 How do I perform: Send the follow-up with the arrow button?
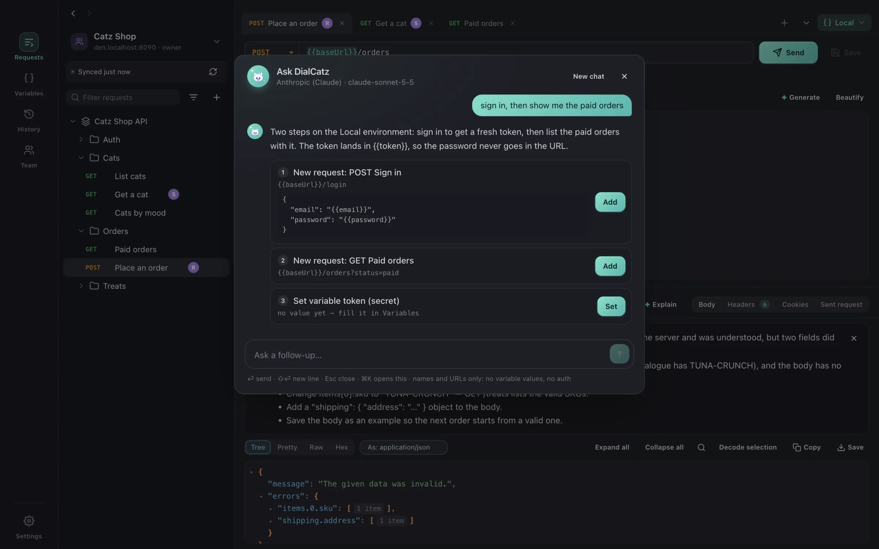pyautogui.click(x=619, y=354)
